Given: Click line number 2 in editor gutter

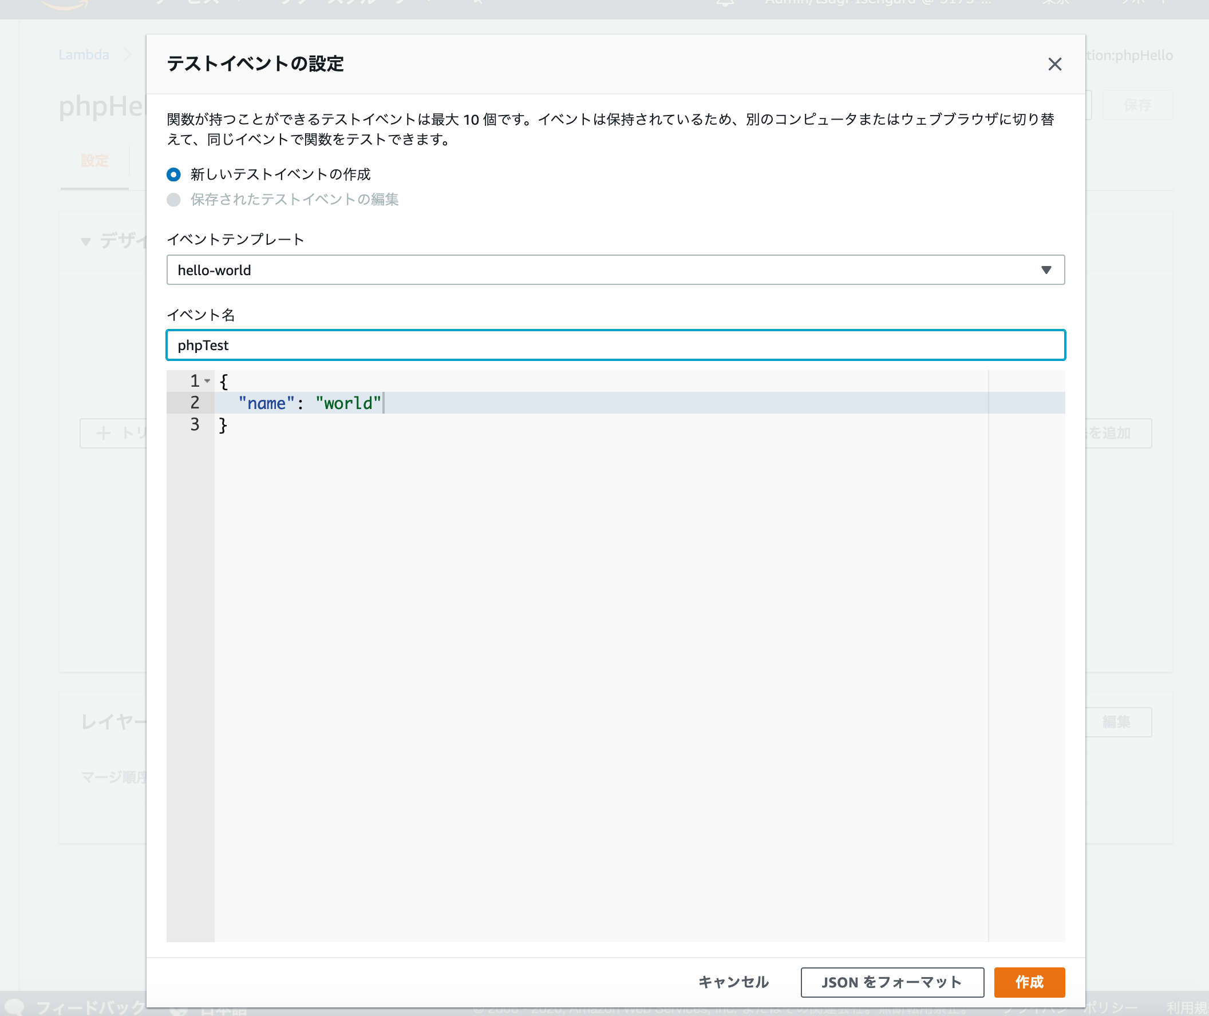Looking at the screenshot, I should tap(195, 403).
